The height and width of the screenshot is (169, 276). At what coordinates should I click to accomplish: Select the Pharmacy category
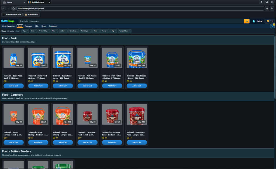(29, 26)
